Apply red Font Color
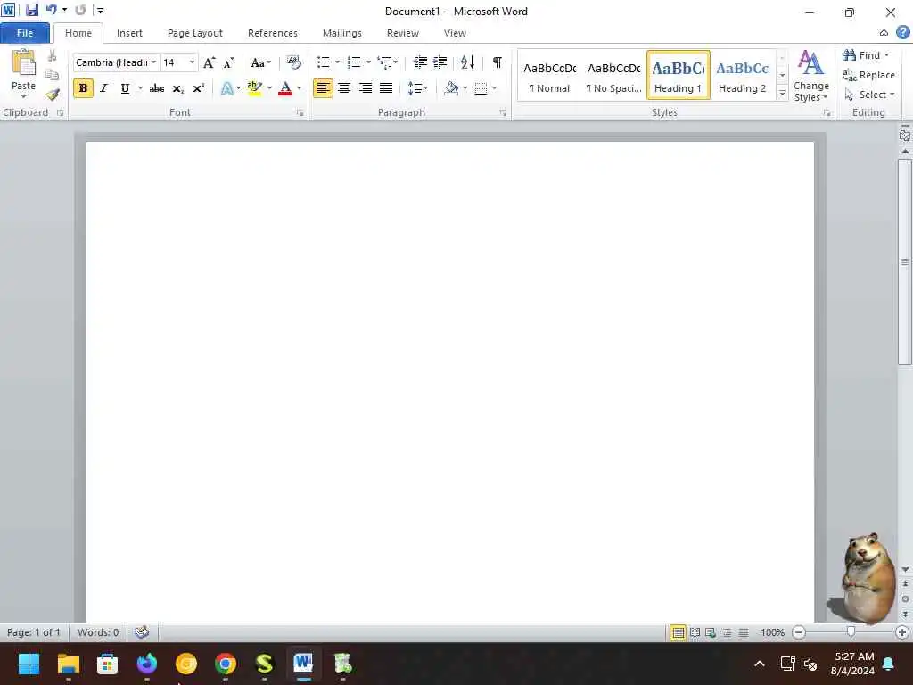Screen dimensions: 913x685 (x=285, y=88)
